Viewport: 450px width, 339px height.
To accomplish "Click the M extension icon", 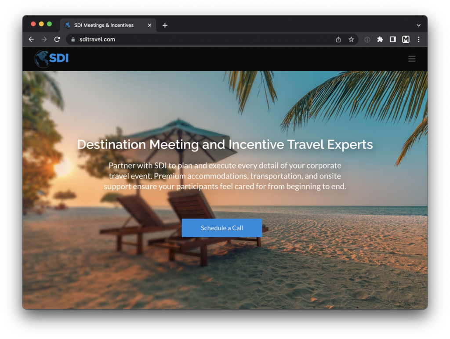I will pos(405,39).
